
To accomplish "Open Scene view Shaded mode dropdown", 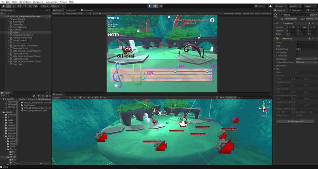I will 62,98.
